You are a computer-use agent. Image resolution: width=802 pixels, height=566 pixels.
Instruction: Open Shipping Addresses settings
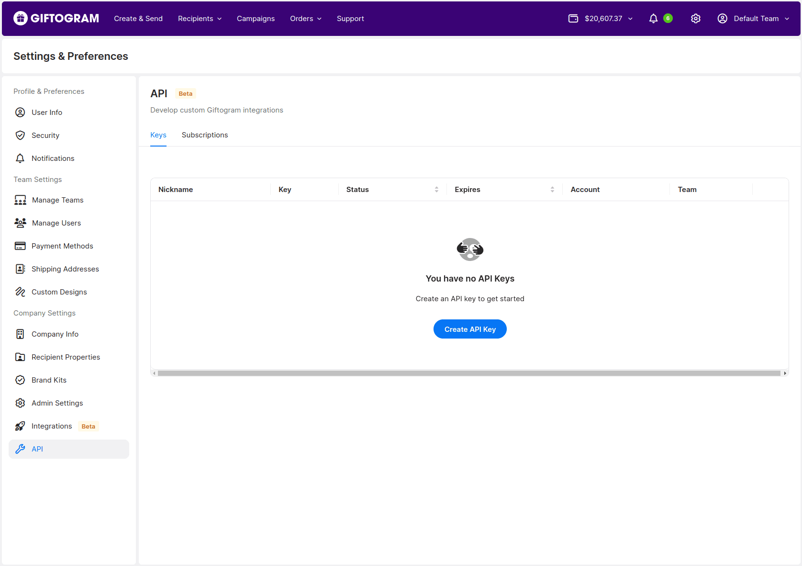tap(69, 269)
